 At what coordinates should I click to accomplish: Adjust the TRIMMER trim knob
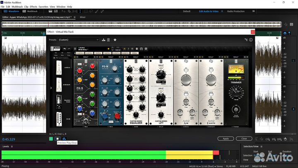click(x=236, y=92)
